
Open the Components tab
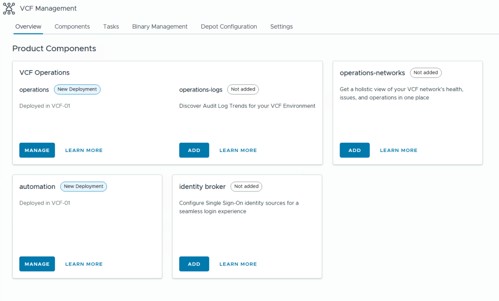(72, 27)
